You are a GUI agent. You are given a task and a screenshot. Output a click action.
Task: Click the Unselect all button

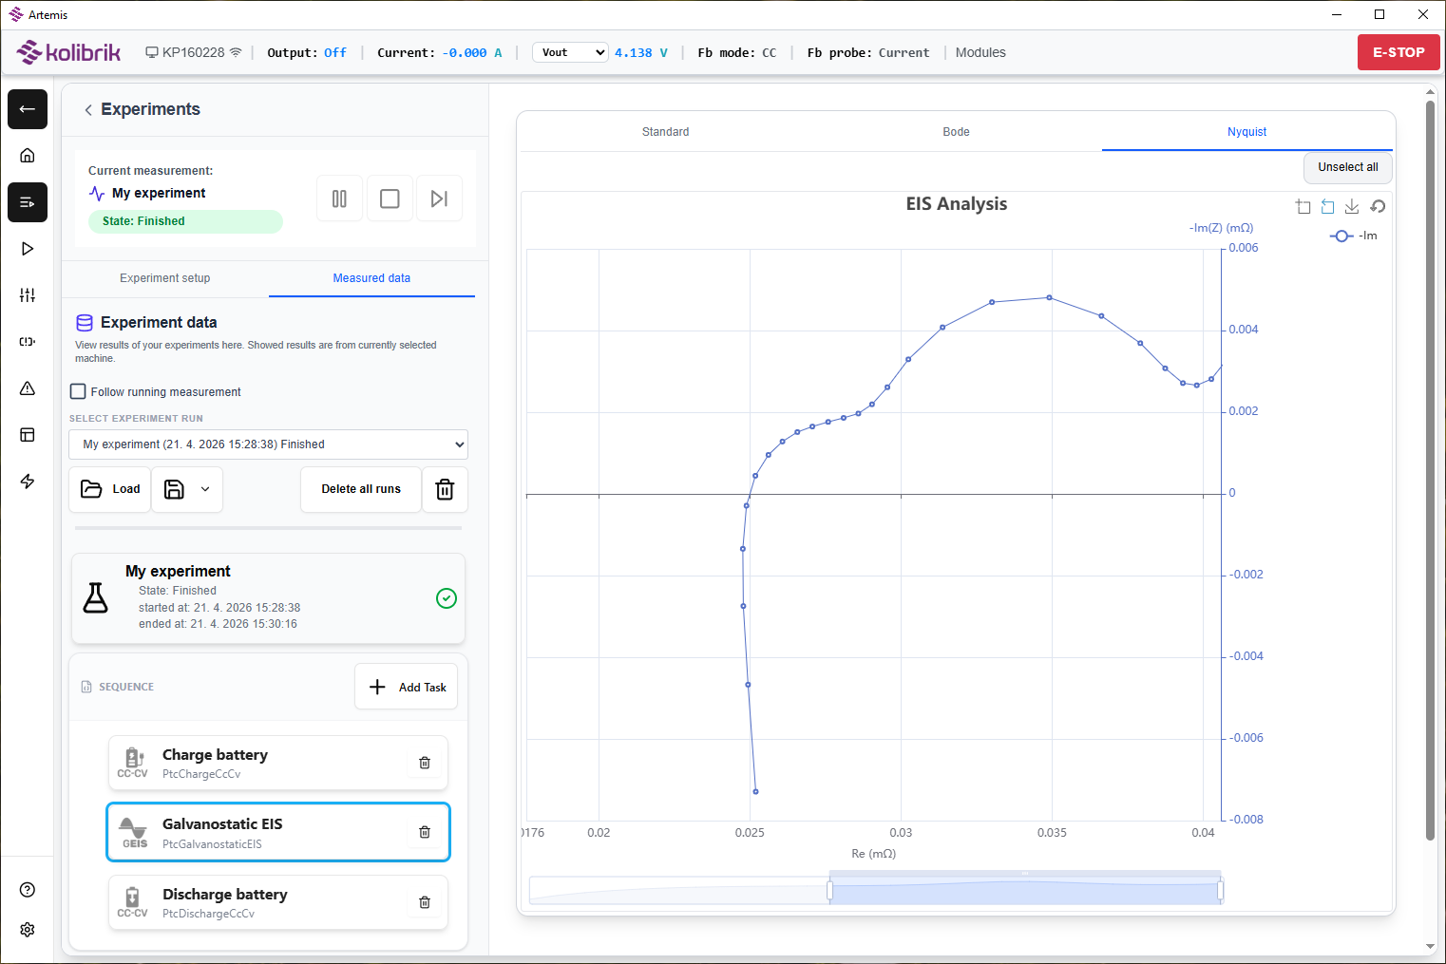point(1347,167)
